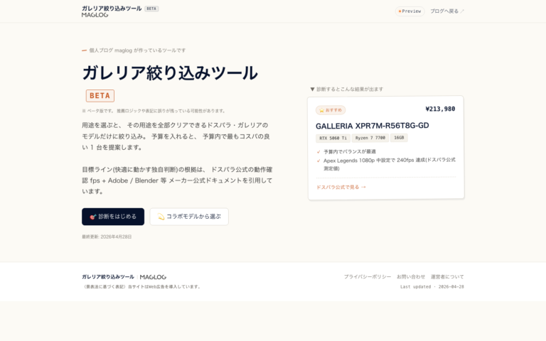
Task: Click the orange dot in Preview badge
Action: tap(400, 11)
